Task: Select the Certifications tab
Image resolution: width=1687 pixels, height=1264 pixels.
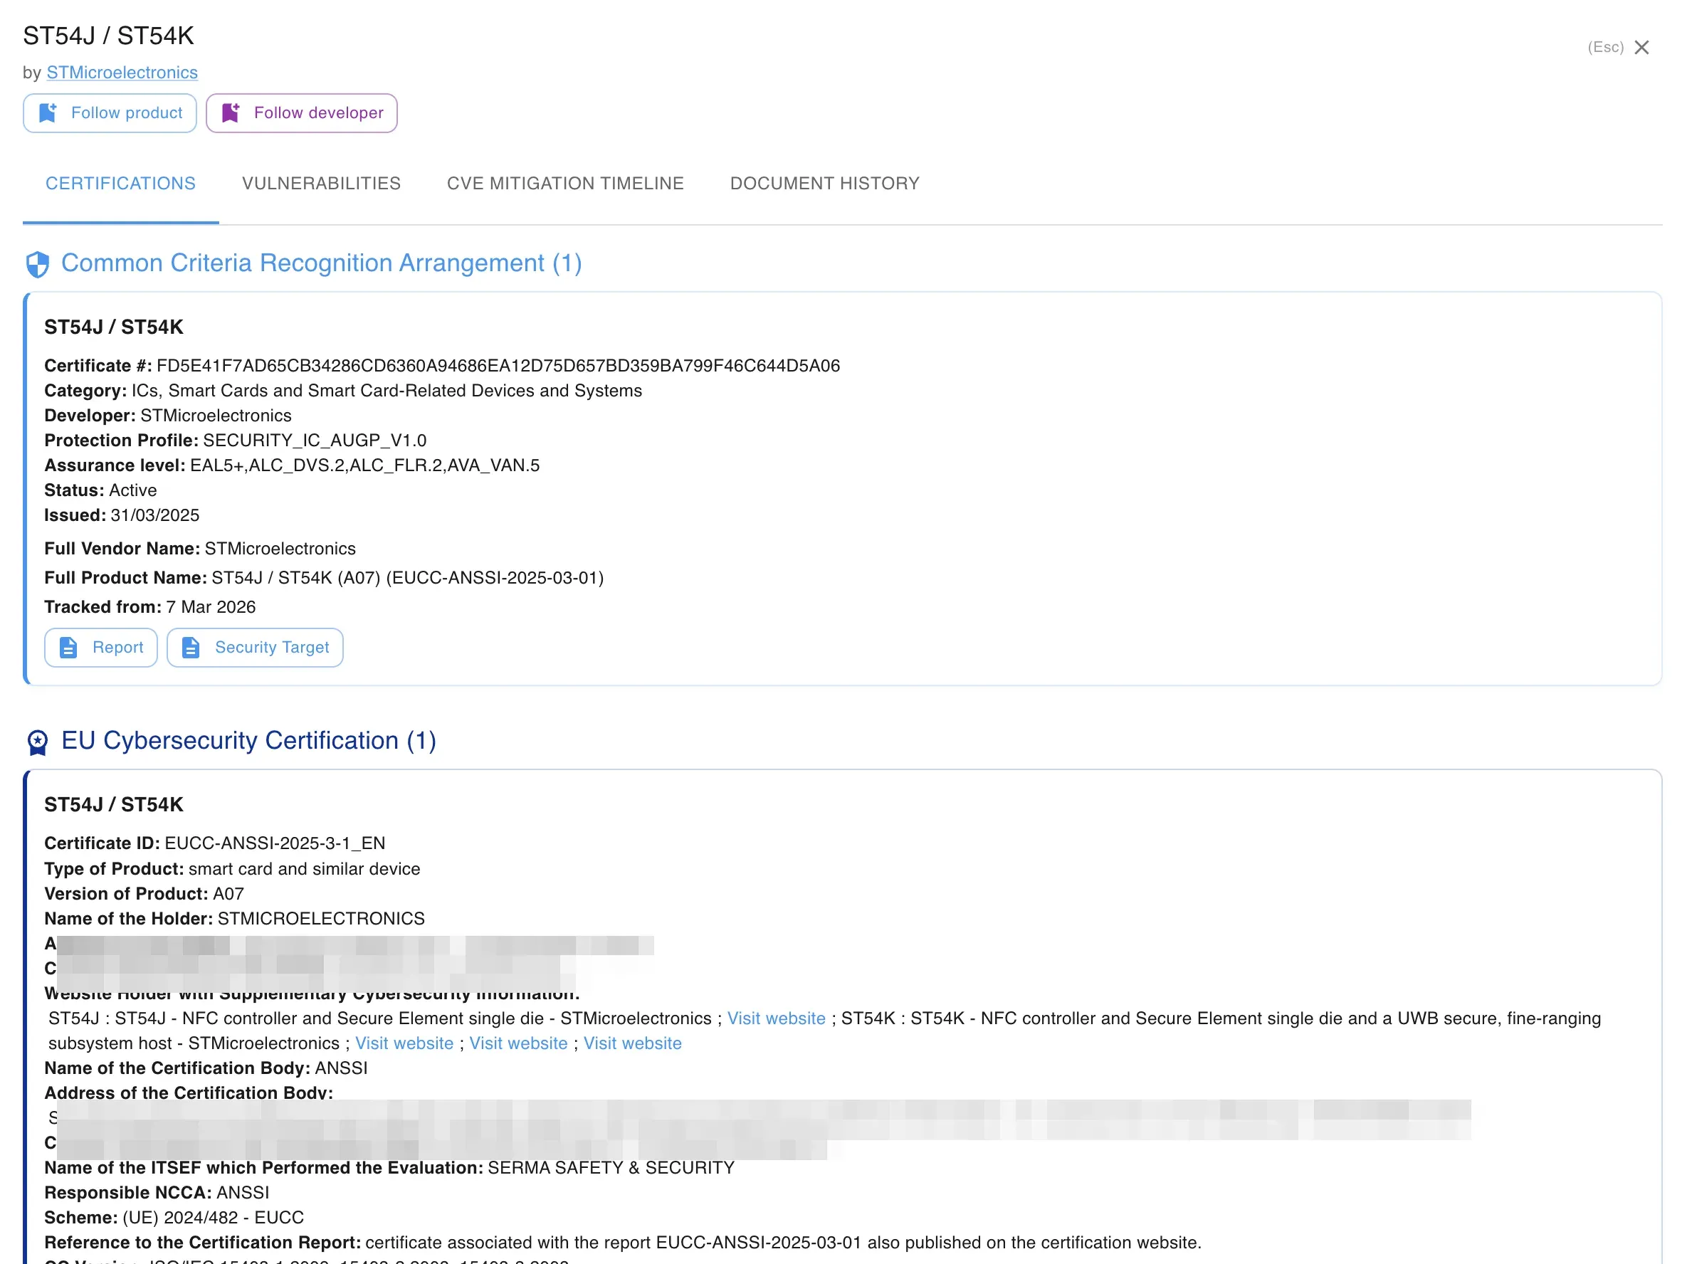Action: click(x=120, y=183)
